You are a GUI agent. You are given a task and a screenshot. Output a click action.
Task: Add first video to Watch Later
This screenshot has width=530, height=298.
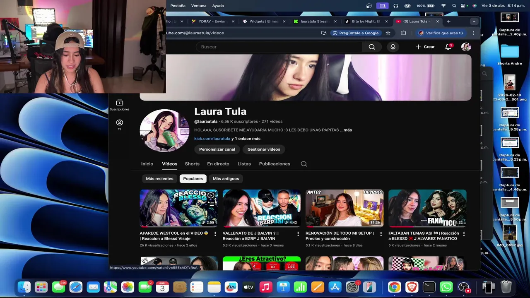(x=211, y=195)
